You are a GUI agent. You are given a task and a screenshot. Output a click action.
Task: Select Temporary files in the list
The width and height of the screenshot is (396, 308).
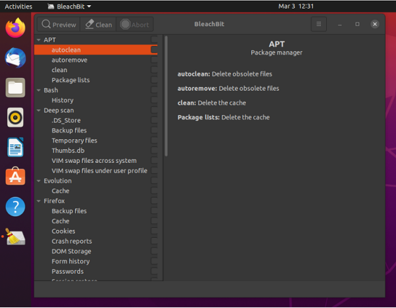(74, 141)
